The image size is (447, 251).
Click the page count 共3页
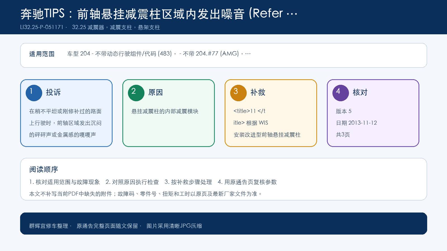pyautogui.click(x=343, y=135)
